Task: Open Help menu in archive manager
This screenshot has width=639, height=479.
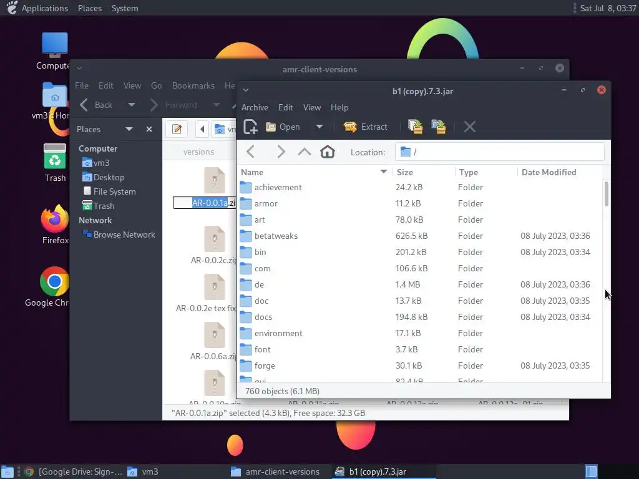Action: point(339,107)
